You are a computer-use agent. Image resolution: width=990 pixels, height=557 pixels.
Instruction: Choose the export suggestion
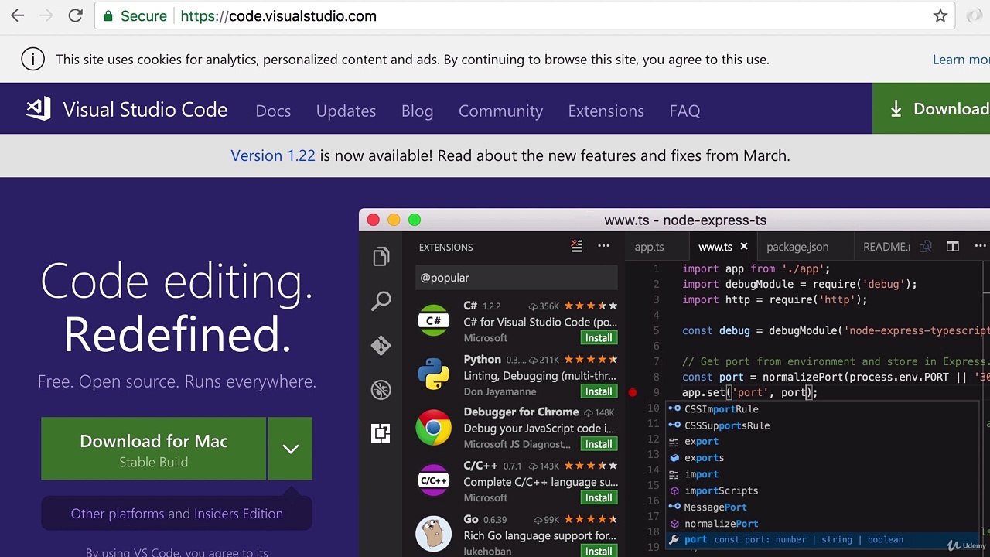822,442
